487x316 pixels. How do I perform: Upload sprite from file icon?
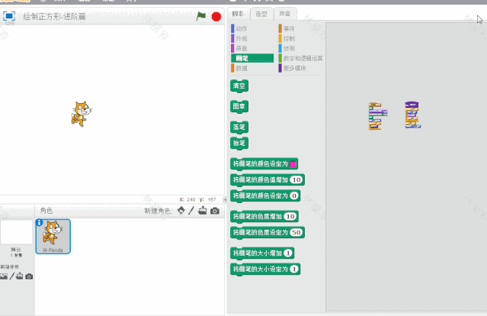coord(203,211)
